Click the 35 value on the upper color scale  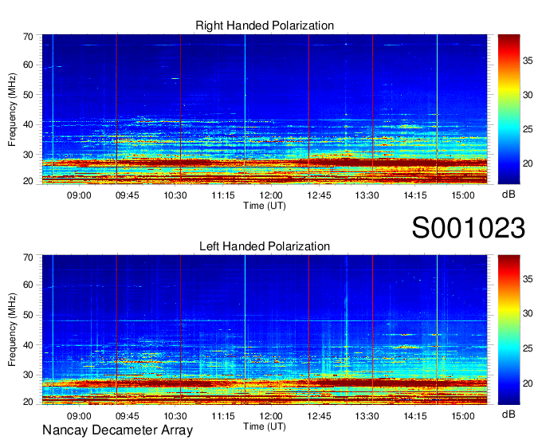coord(528,61)
